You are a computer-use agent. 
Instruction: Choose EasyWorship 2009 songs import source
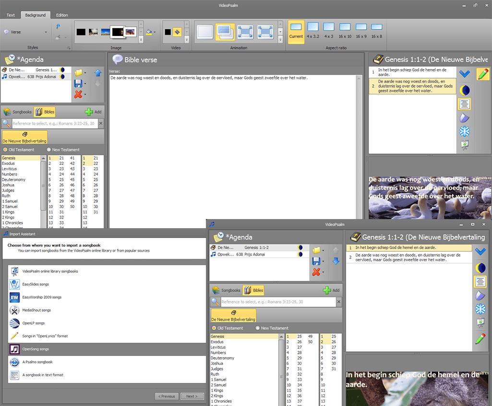pyautogui.click(x=107, y=297)
